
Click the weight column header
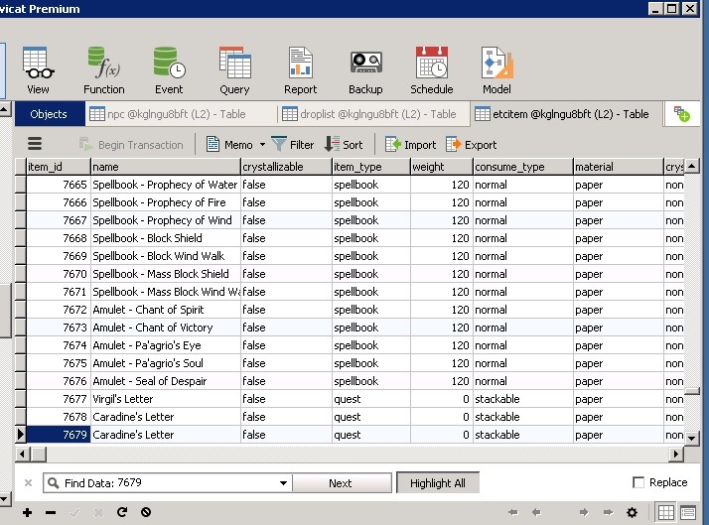point(442,167)
